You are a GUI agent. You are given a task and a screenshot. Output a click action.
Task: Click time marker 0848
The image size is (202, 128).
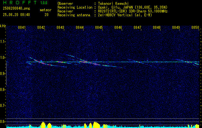157,28
